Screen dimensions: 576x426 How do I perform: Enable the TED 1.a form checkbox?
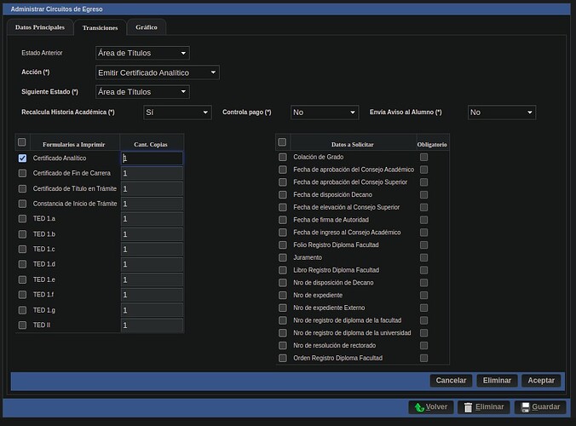22,218
